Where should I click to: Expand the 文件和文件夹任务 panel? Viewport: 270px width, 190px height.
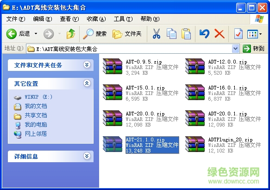[87, 65]
